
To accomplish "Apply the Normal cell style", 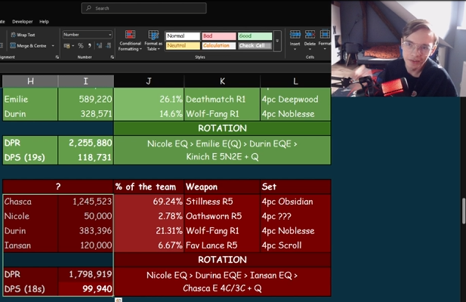I will pos(183,36).
